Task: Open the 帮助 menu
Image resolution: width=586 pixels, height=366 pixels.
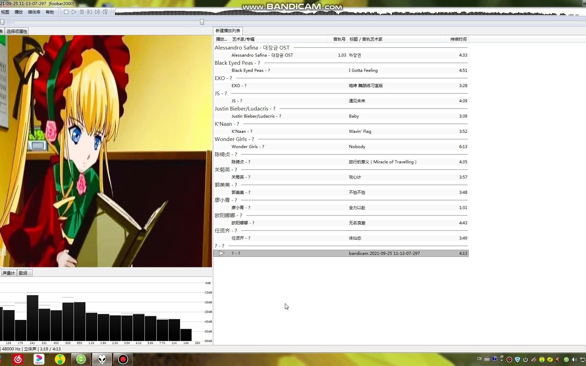Action: [50, 12]
